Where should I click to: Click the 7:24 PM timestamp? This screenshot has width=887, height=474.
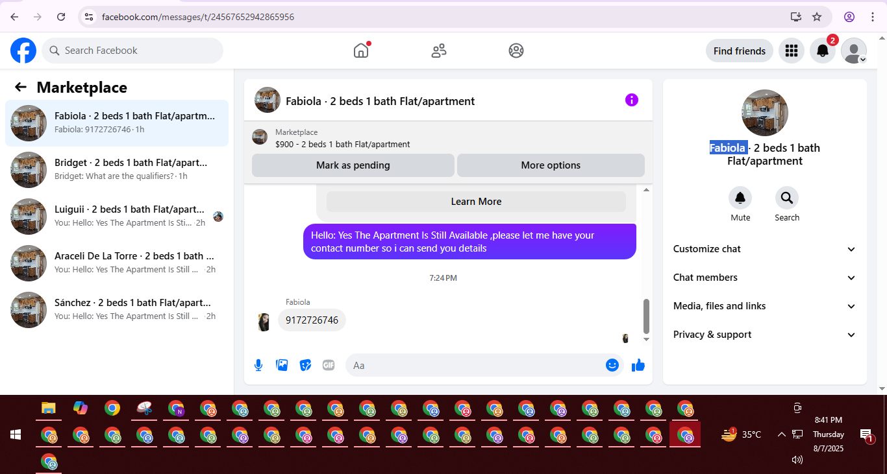[x=443, y=278]
